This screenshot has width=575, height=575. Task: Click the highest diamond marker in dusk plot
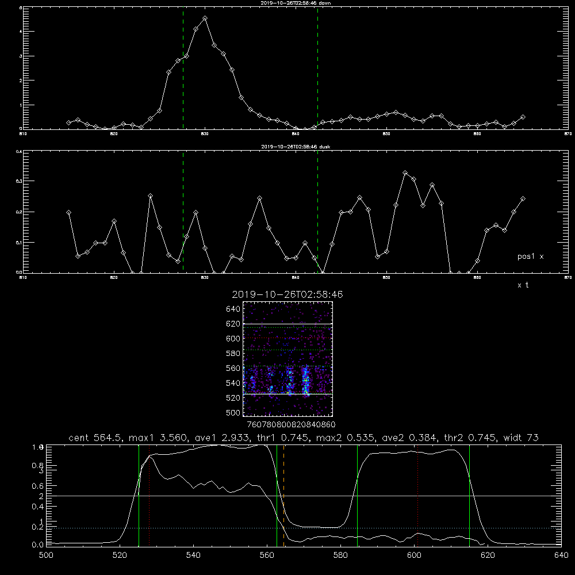tap(405, 172)
